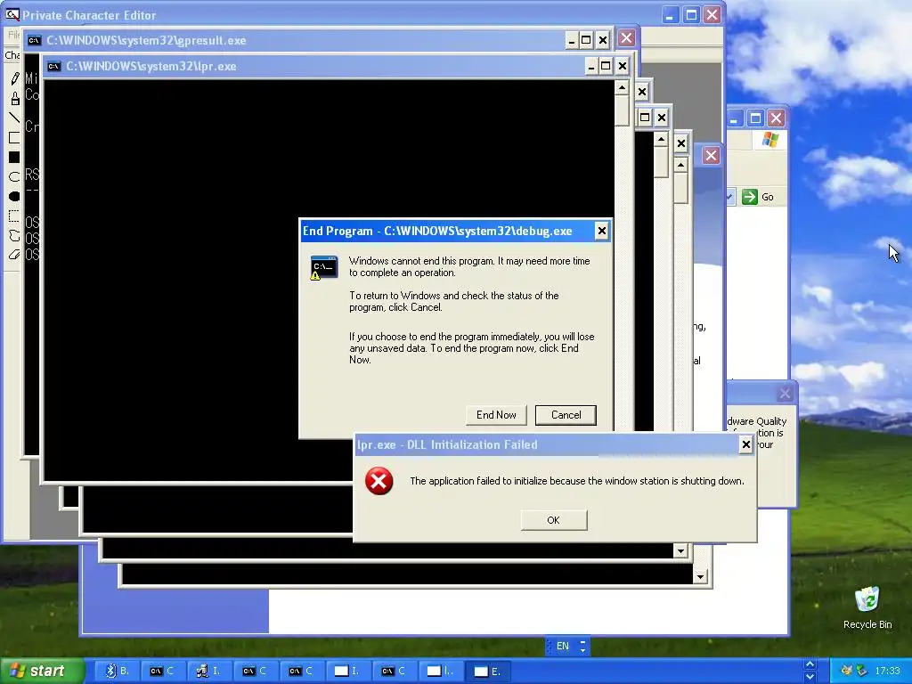Click the lpr.exe console scrollbar thumb
The height and width of the screenshot is (684, 912).
622,110
